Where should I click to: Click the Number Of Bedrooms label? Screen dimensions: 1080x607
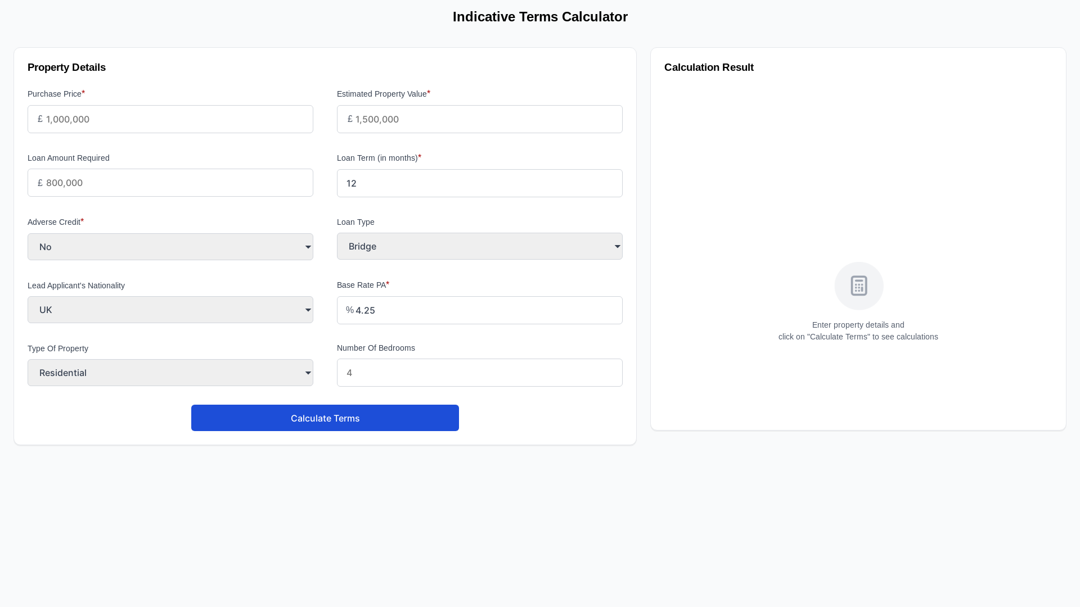click(376, 348)
